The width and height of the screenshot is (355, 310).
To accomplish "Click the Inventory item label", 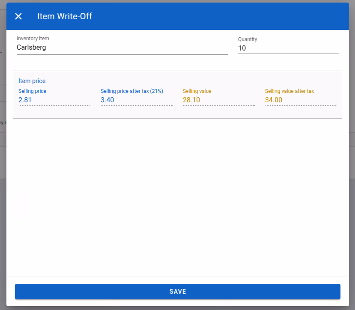I will [x=33, y=39].
